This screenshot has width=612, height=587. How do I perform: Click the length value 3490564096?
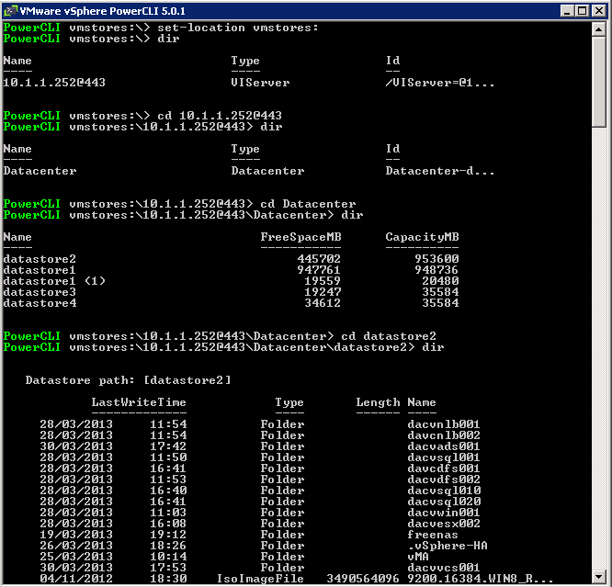click(x=363, y=579)
